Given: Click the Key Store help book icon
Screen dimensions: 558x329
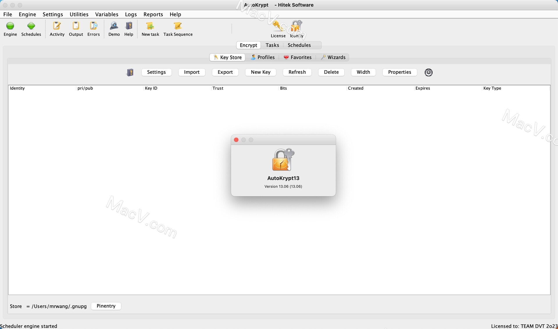Looking at the screenshot, I should click(x=130, y=72).
